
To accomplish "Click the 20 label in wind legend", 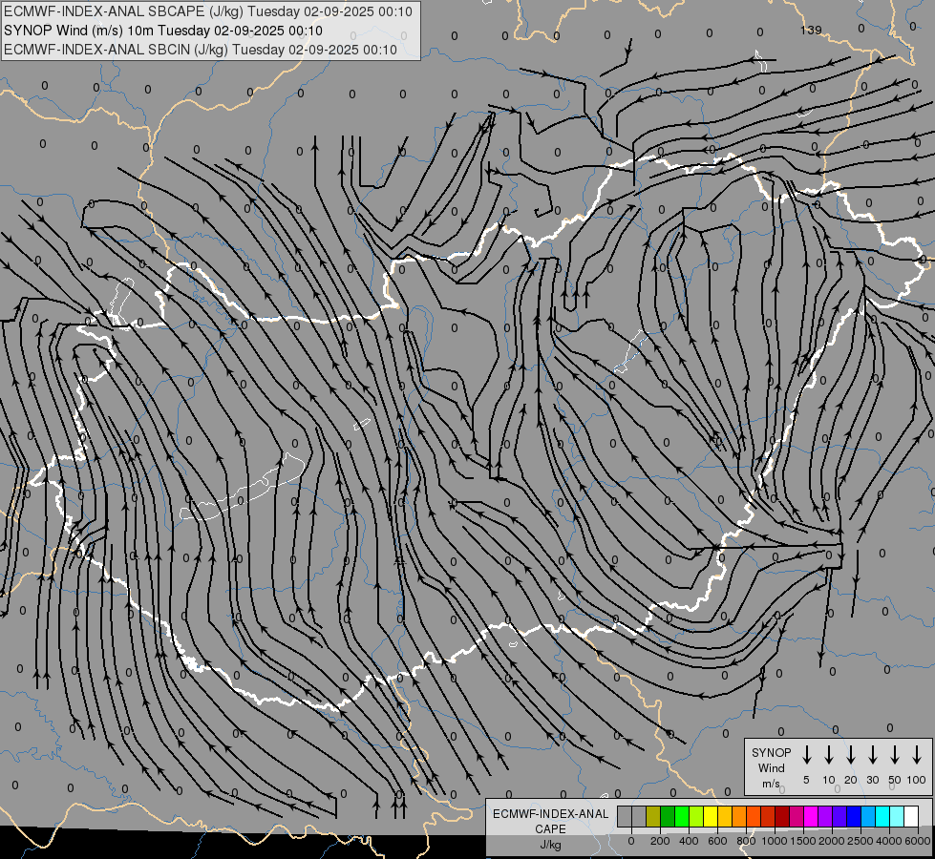I will pyautogui.click(x=851, y=780).
